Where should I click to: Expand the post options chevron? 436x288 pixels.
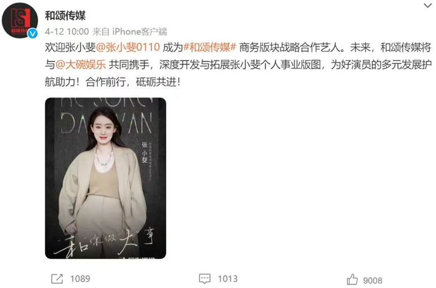pos(427,5)
